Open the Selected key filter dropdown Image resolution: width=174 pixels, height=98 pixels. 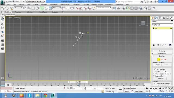[x=138, y=88]
